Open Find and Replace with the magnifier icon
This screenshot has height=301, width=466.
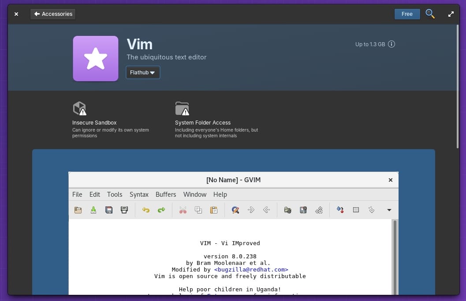[235, 210]
